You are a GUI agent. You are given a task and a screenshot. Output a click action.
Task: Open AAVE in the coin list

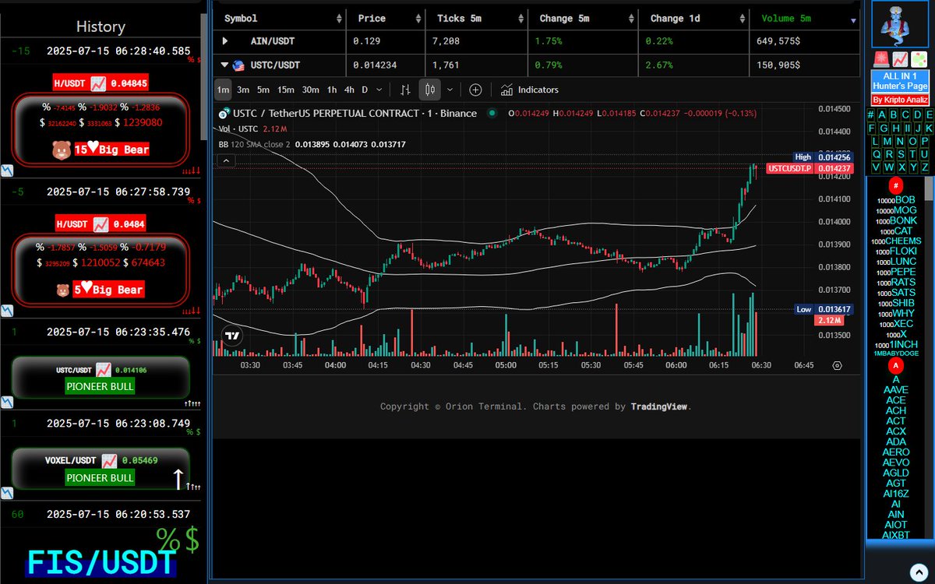[x=896, y=389]
